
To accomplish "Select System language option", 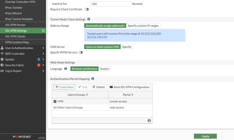I will (105, 69).
